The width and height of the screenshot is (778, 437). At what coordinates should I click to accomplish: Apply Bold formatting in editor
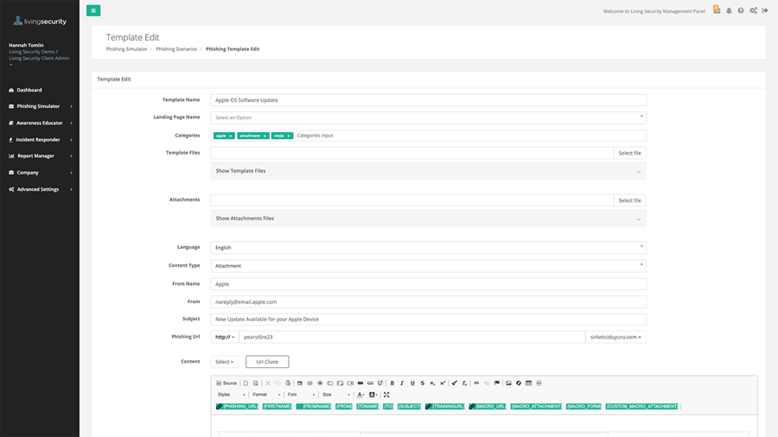point(392,383)
